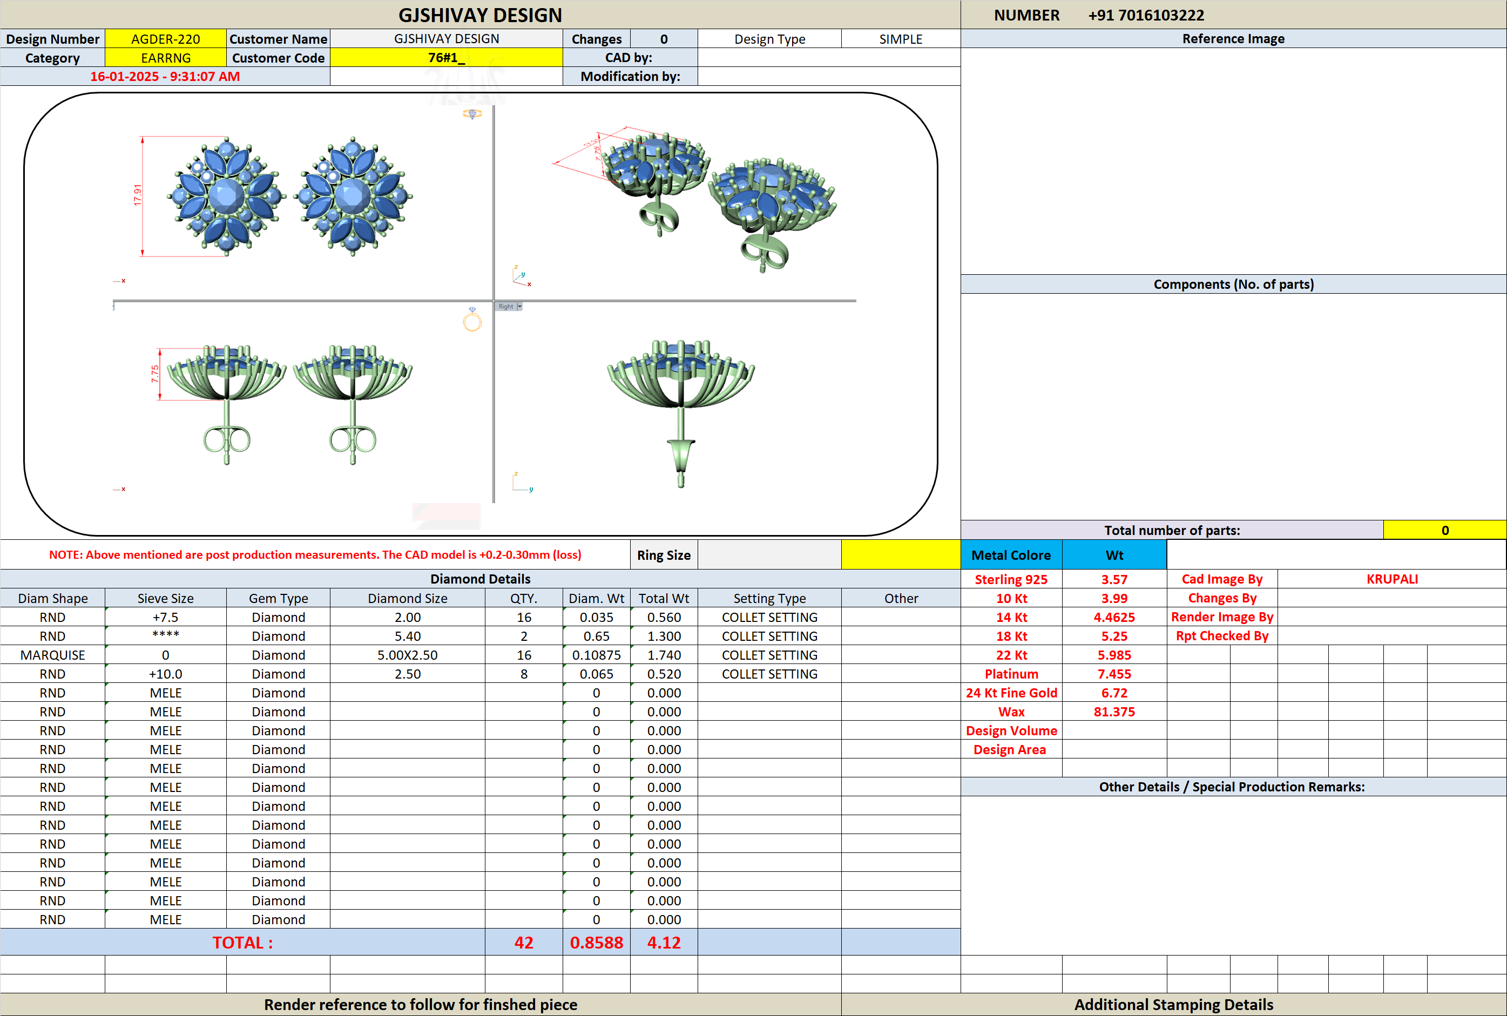Image resolution: width=1507 pixels, height=1016 pixels.
Task: Click the Platinum weight value 7.455
Action: [1114, 673]
